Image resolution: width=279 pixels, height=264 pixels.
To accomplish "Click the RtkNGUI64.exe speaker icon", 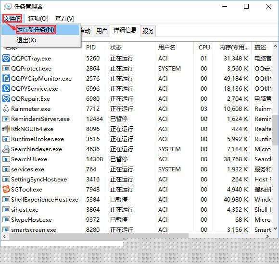I will [6, 129].
